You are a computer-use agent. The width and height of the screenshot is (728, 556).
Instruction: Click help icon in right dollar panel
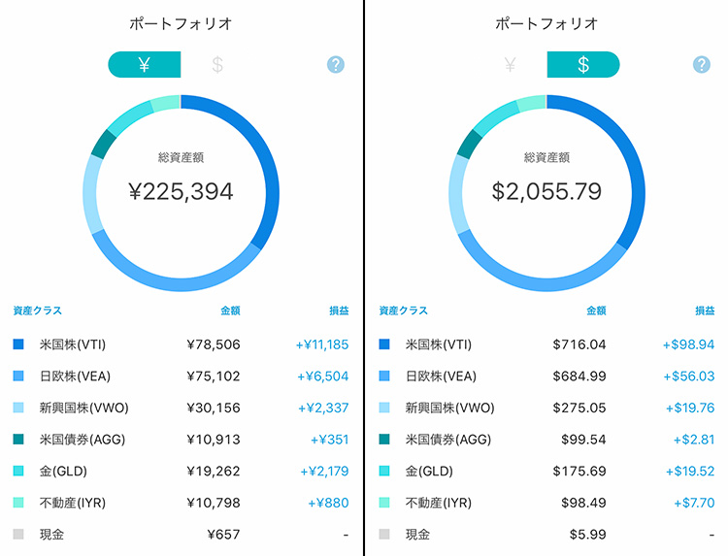pos(702,65)
